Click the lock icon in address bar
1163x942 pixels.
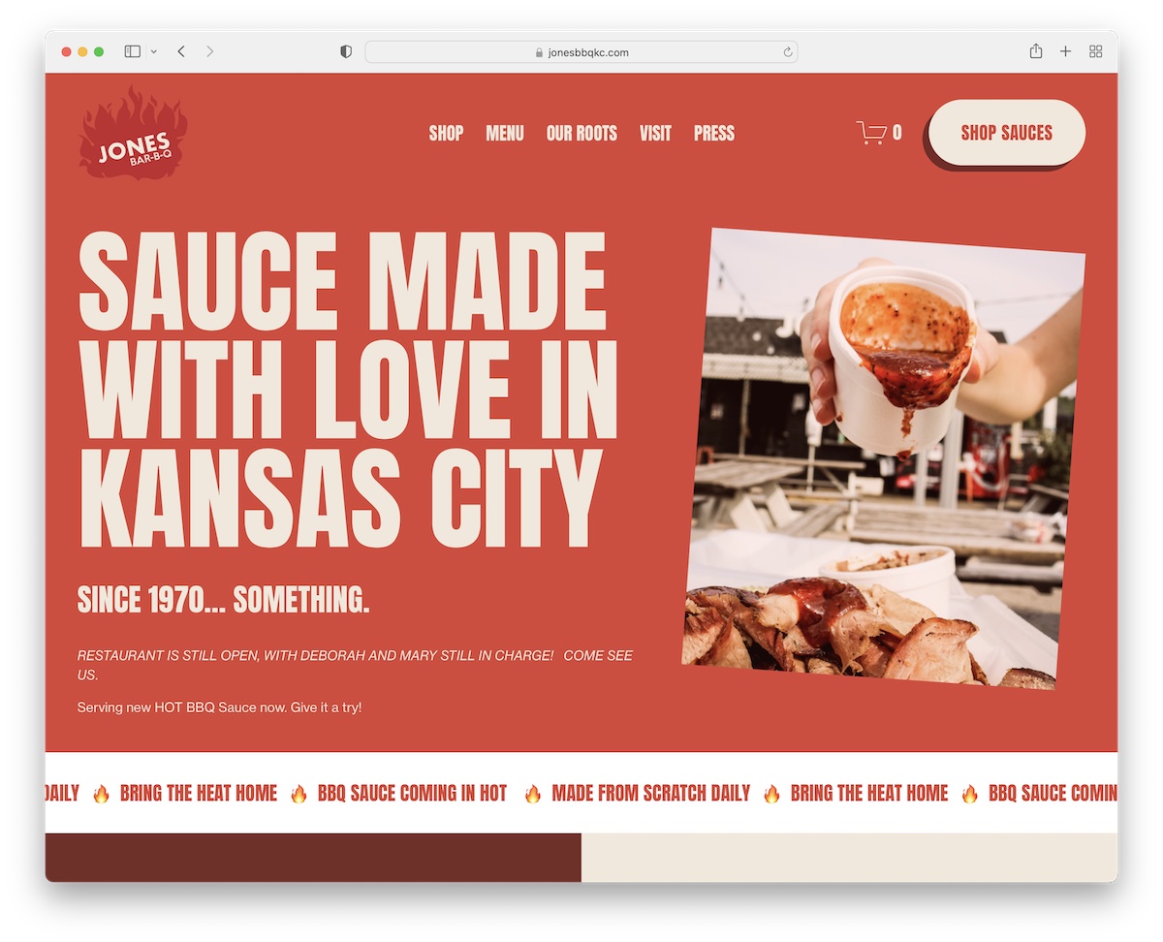coord(540,52)
